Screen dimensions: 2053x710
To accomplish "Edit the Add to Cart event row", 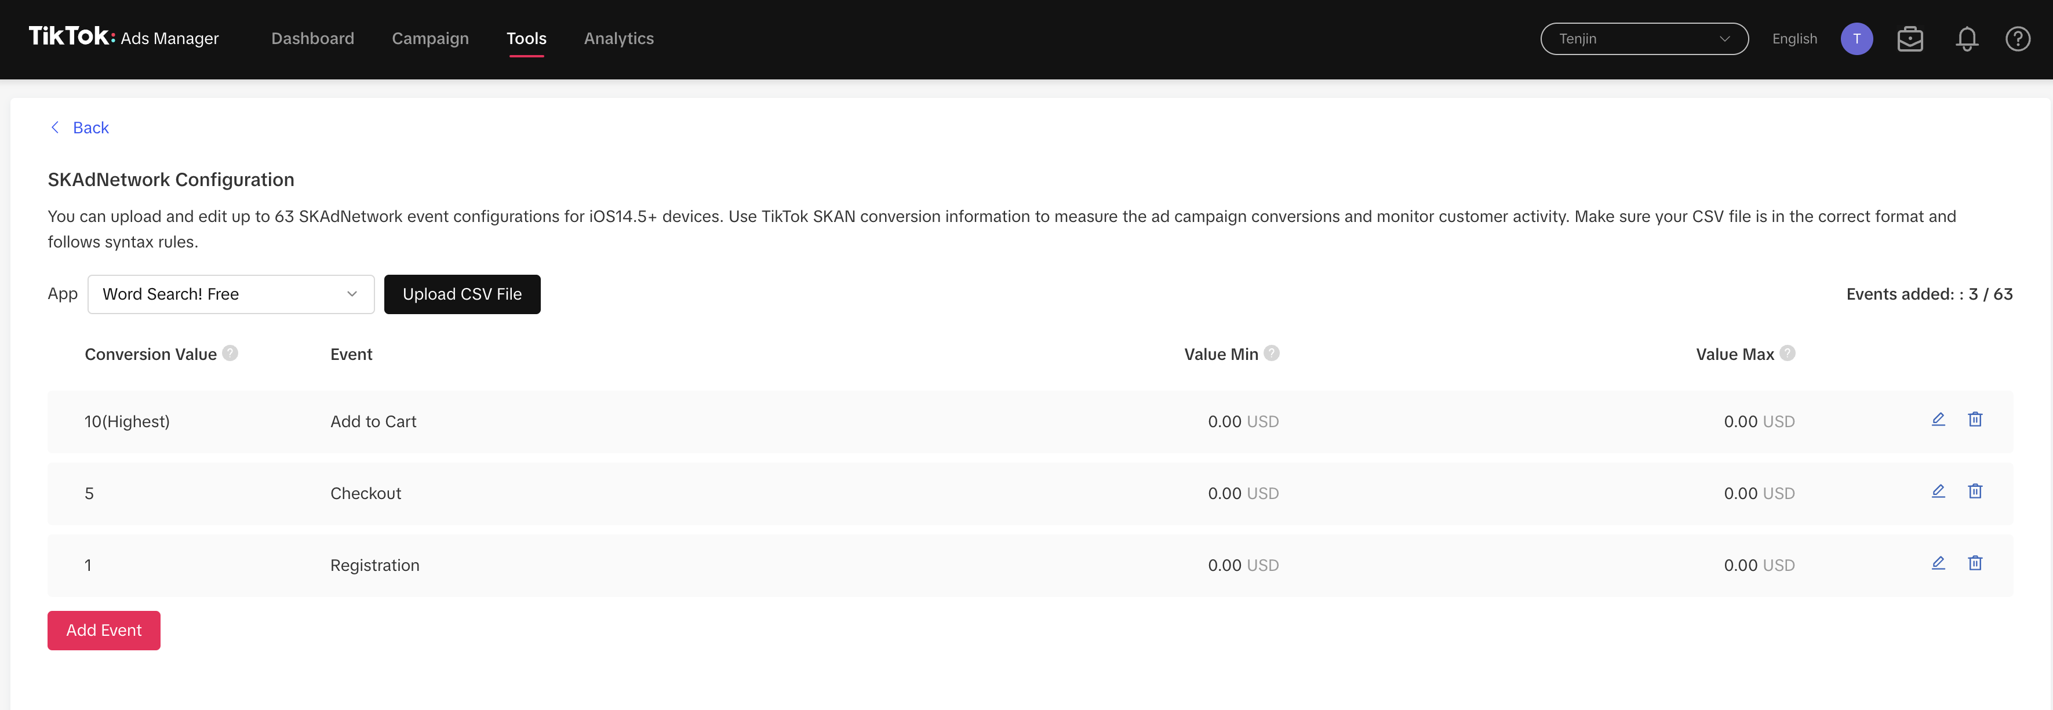I will click(x=1938, y=419).
